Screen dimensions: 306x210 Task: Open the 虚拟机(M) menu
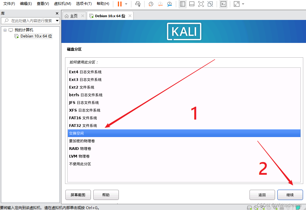[x=62, y=4]
